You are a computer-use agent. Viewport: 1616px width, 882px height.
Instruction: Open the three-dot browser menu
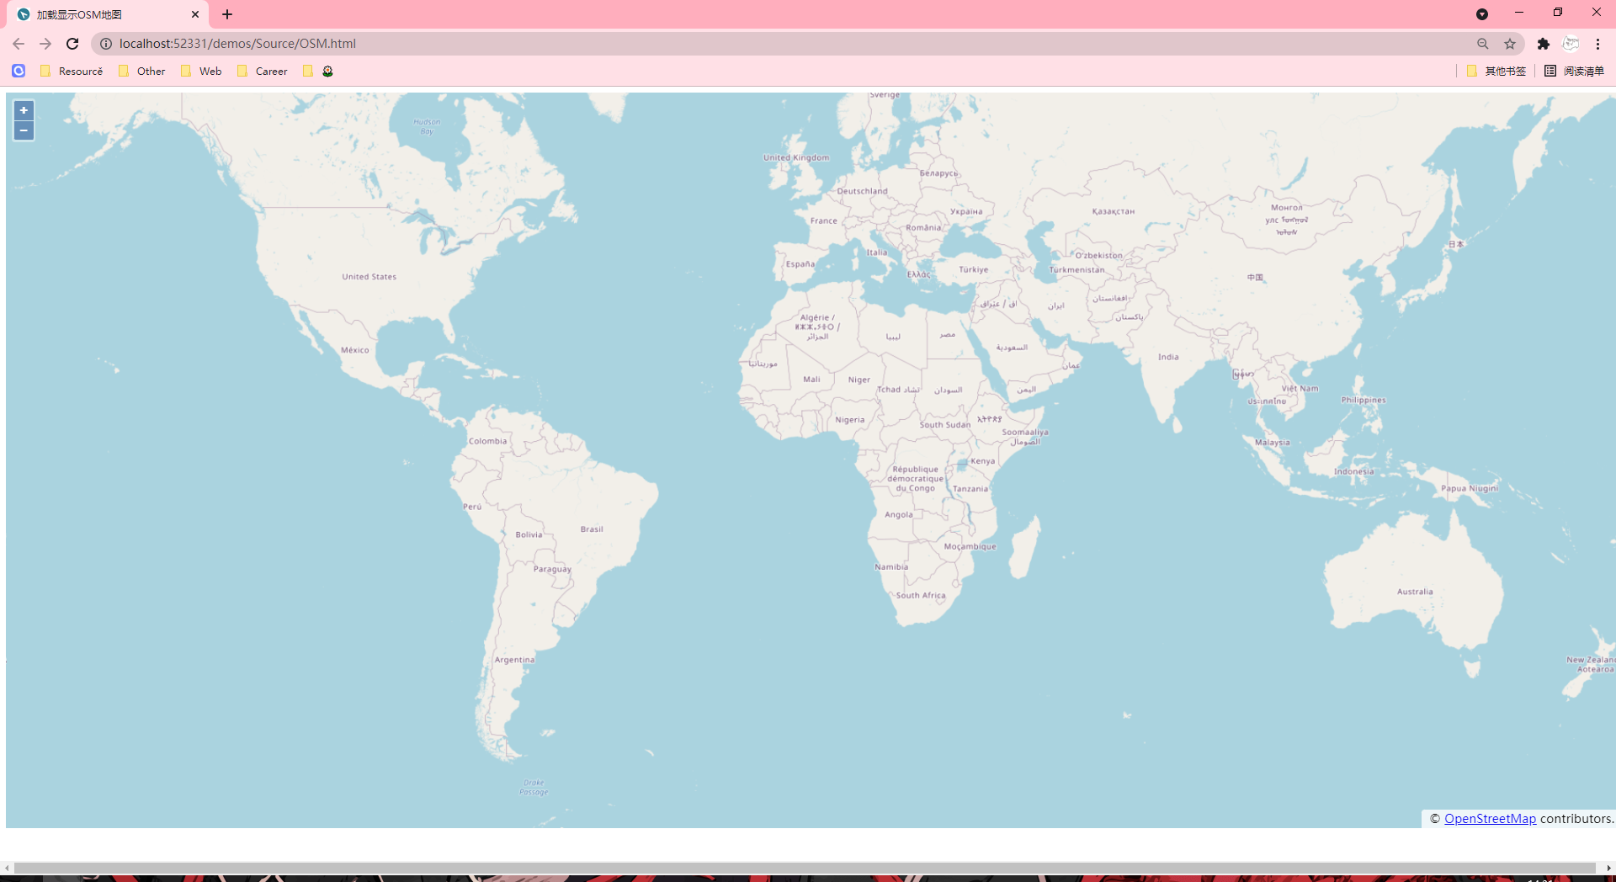[x=1597, y=43]
